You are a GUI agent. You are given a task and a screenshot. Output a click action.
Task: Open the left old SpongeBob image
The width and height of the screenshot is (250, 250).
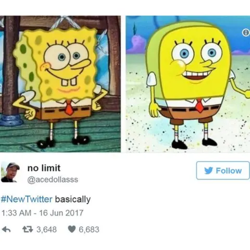60,84
